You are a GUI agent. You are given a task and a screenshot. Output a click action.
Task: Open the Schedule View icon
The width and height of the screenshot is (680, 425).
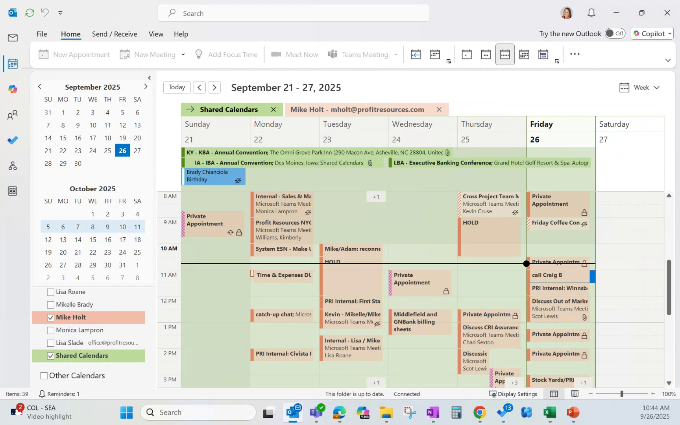[543, 54]
